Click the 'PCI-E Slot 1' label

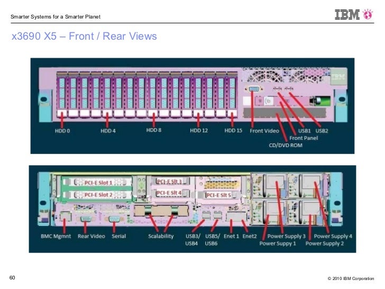98,183
